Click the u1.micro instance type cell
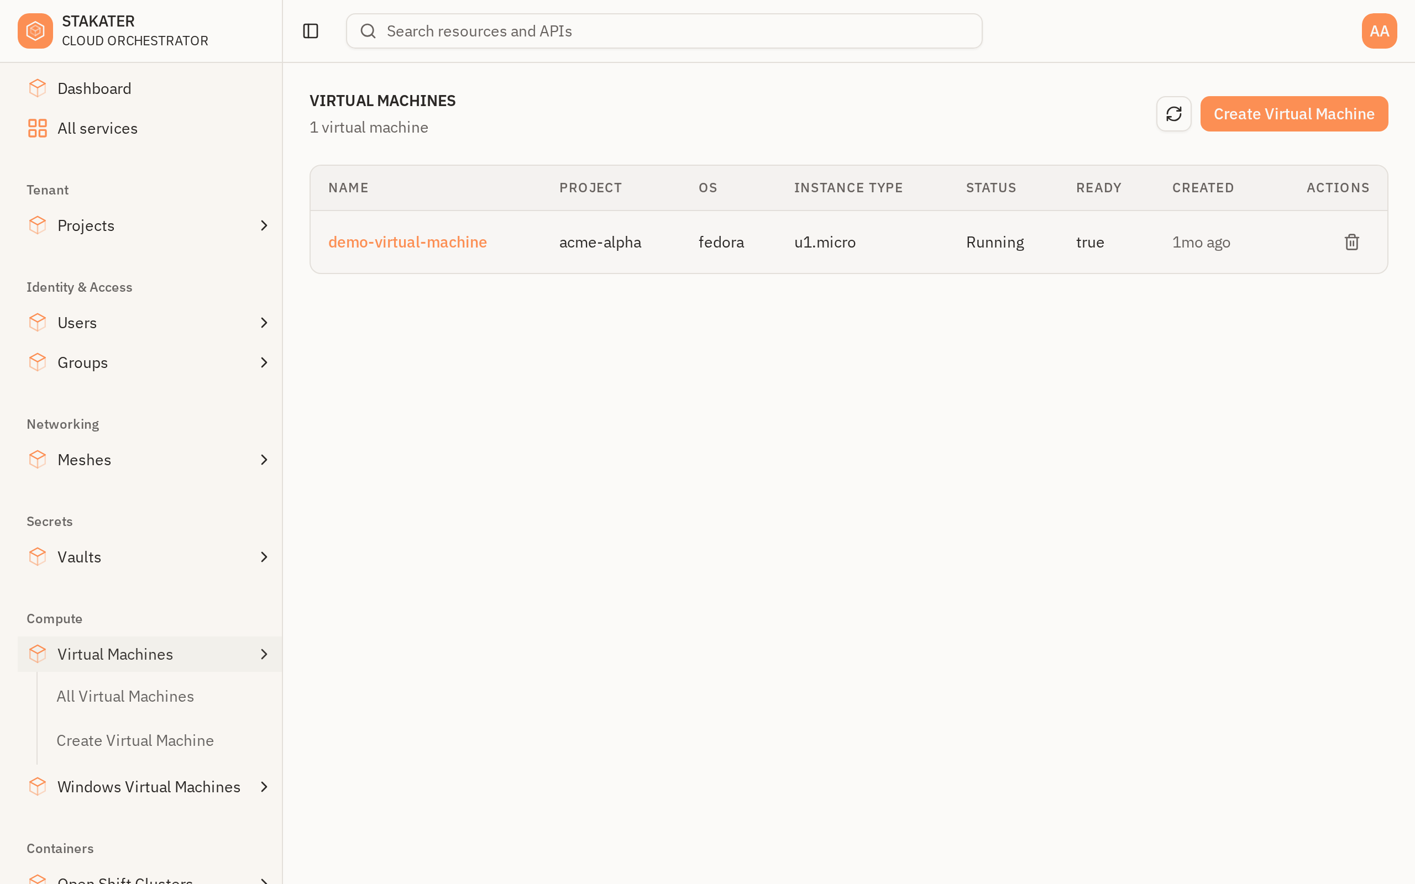The image size is (1415, 884). pos(825,242)
